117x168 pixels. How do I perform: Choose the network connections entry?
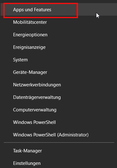click(x=59, y=85)
